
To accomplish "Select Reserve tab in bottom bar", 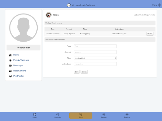I will click(104, 116).
